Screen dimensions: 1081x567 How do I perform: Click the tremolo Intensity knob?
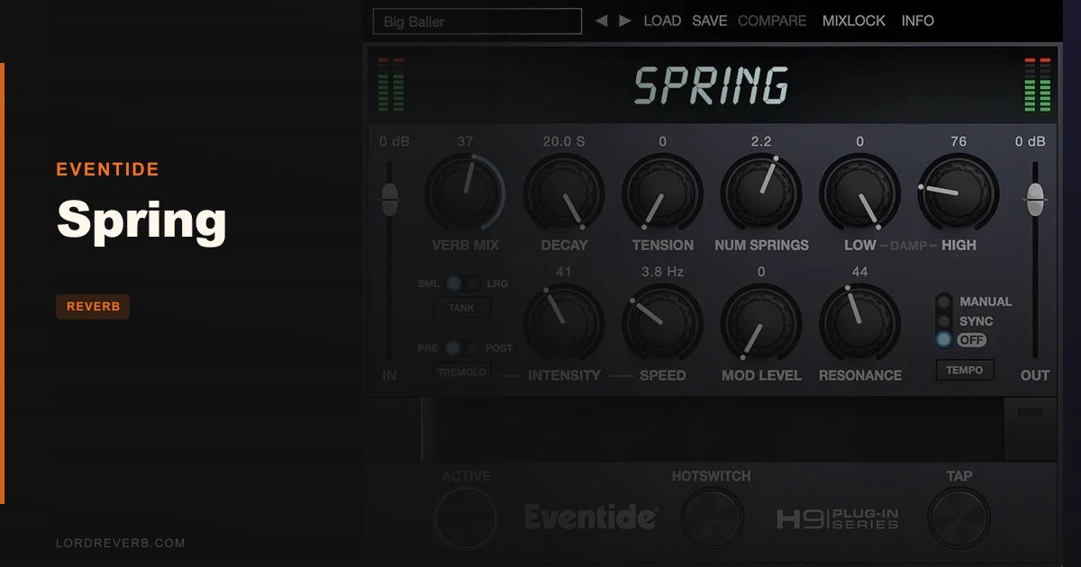tap(564, 323)
